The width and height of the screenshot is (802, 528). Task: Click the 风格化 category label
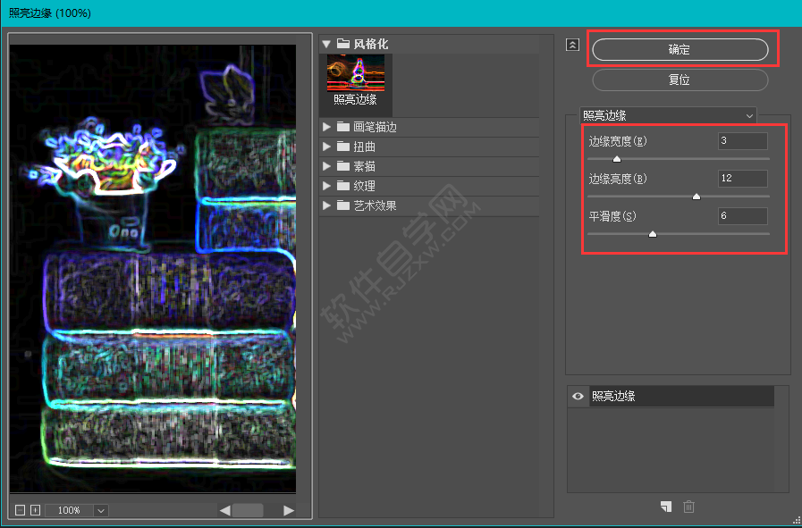tap(371, 45)
